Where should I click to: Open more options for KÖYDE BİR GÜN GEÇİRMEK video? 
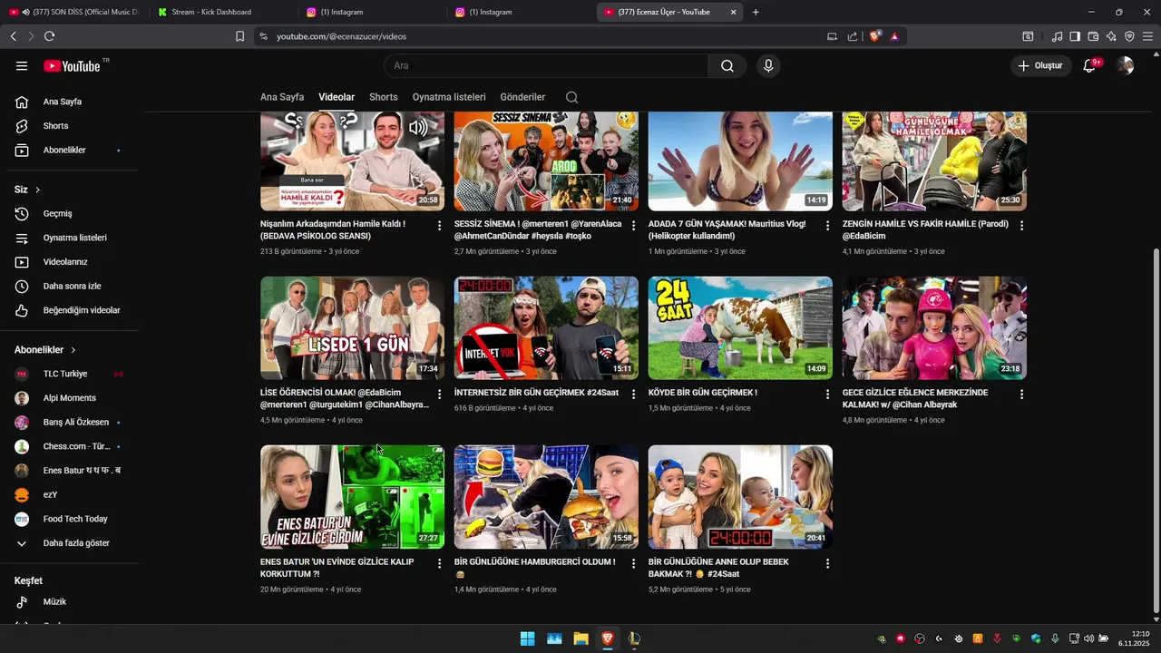click(827, 395)
